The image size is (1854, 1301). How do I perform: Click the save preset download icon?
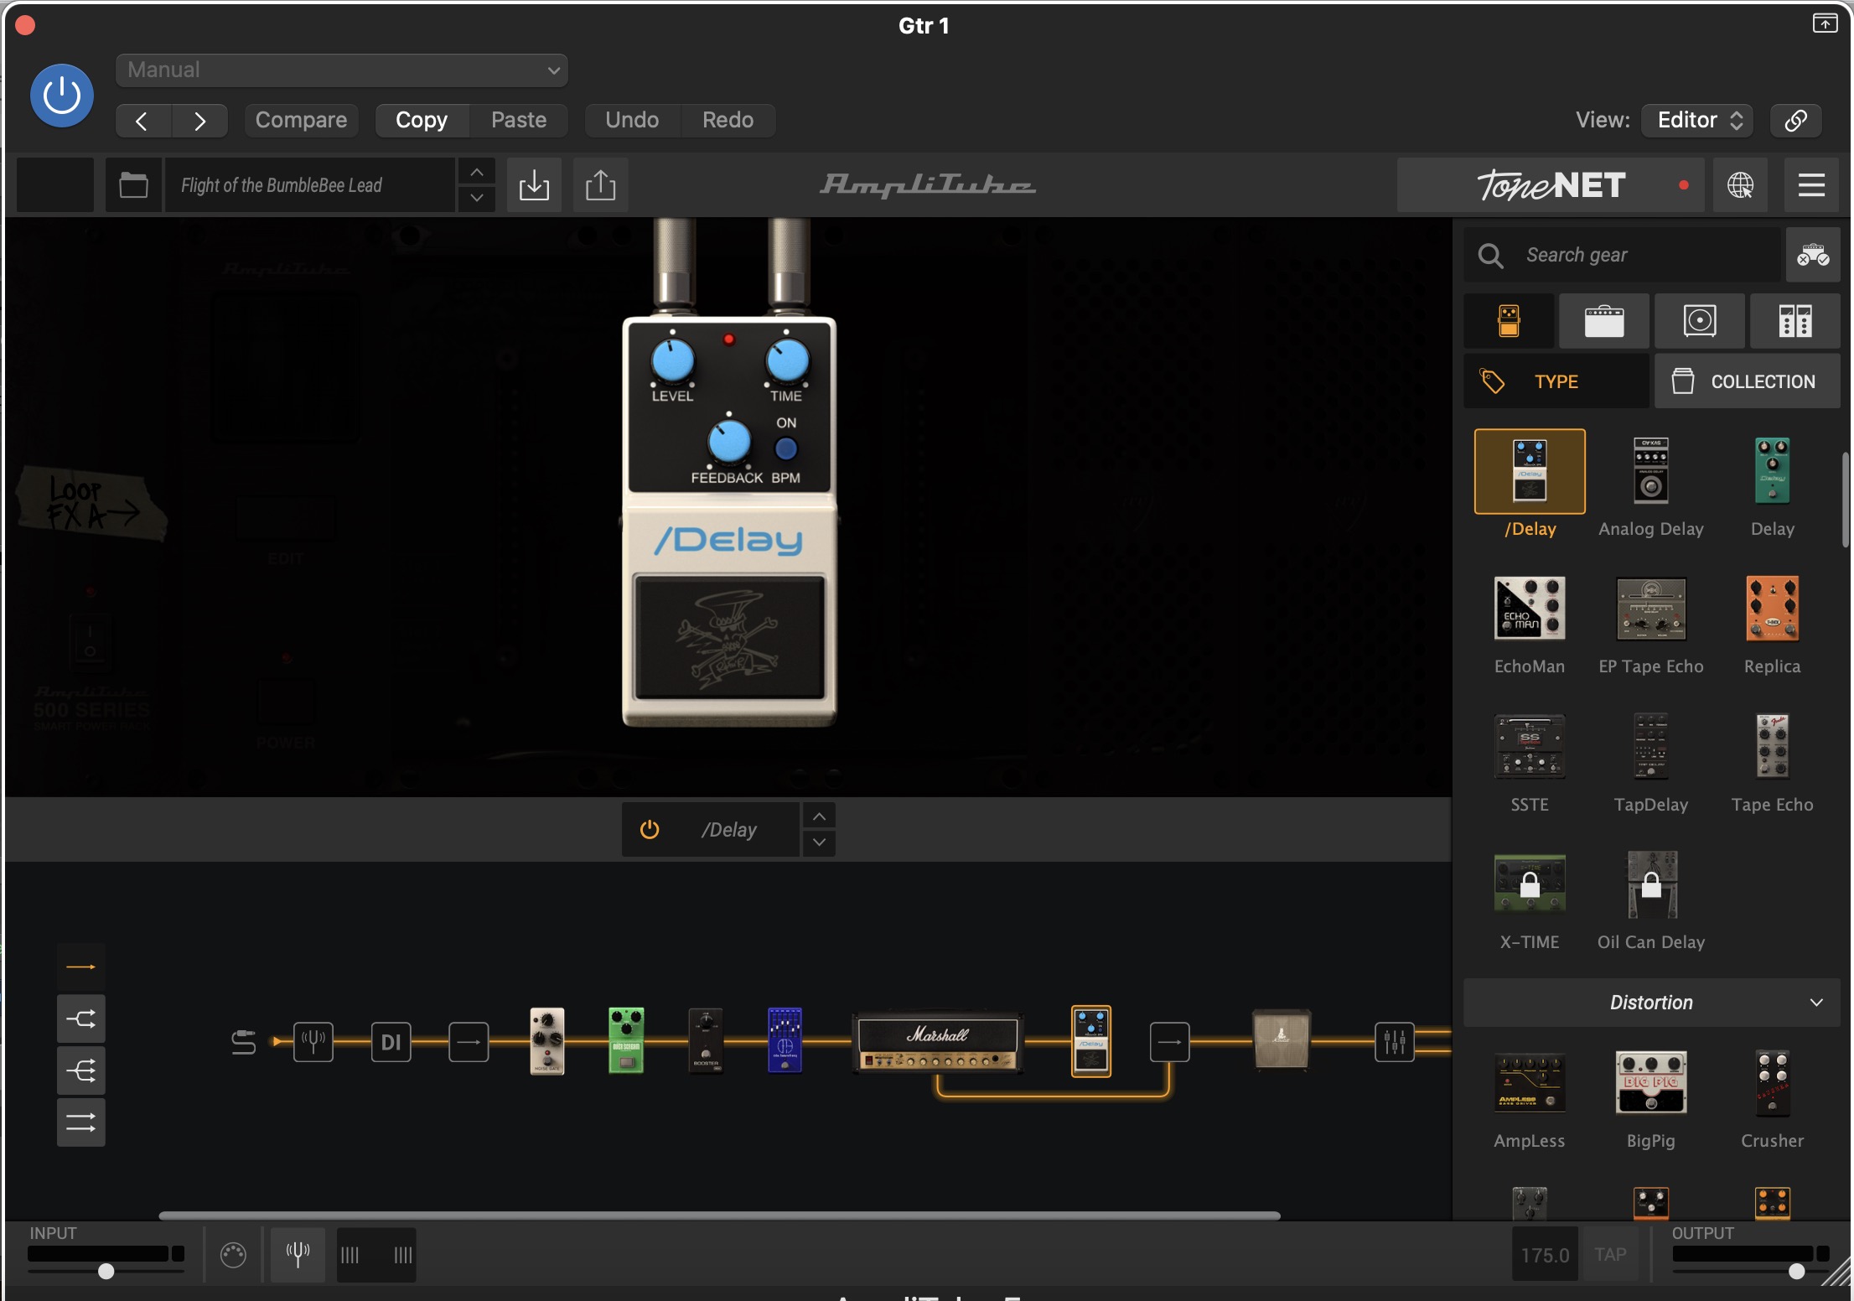click(534, 184)
